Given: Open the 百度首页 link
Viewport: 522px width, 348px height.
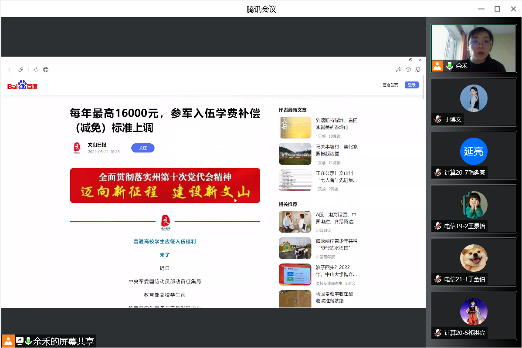Looking at the screenshot, I should [x=390, y=85].
